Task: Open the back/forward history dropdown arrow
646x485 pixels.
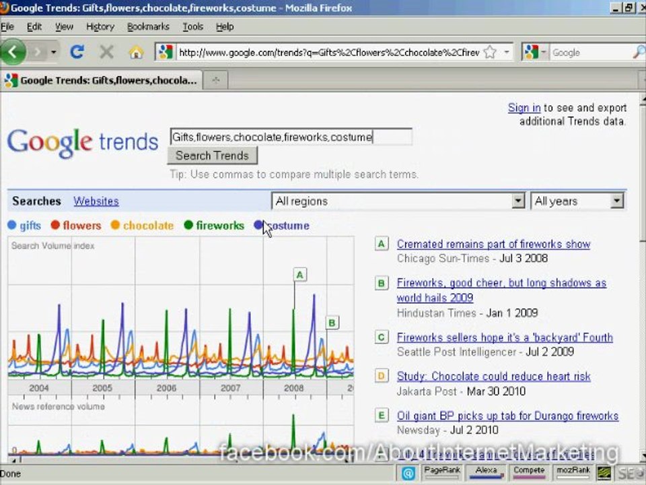Action: [x=54, y=53]
